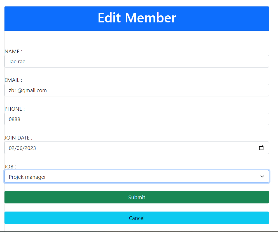Click the PHONE label
278x232 pixels.
[13, 109]
